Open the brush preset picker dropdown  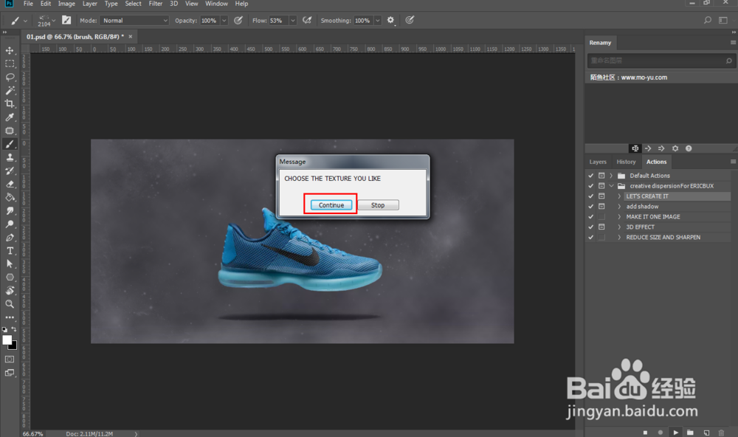tap(53, 20)
